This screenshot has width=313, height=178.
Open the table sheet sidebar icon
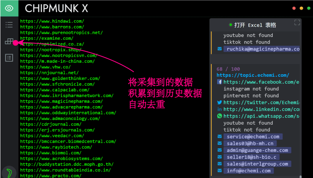click(9, 58)
